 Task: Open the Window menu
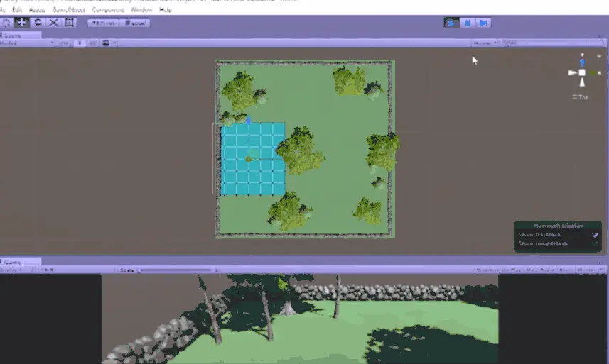[141, 9]
